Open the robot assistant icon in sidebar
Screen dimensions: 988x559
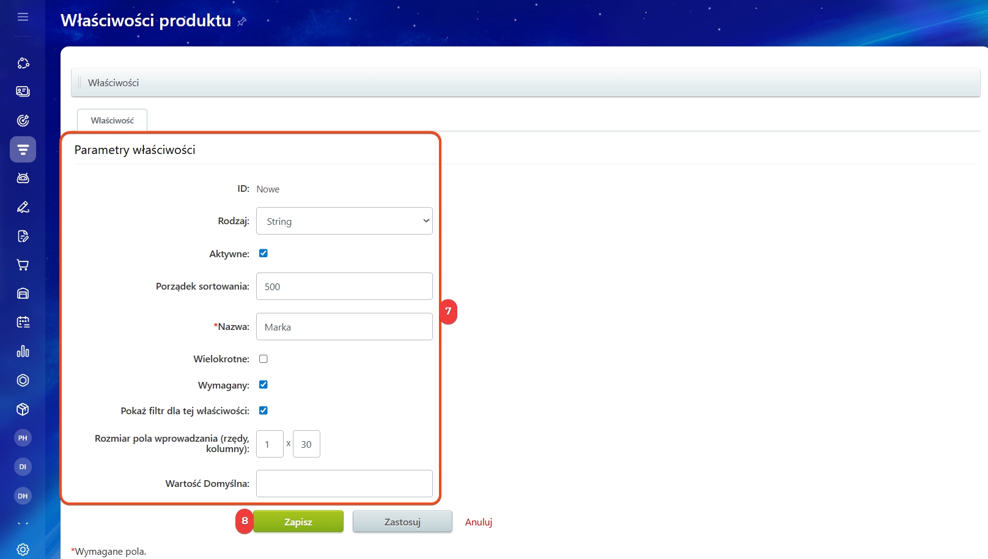23,178
